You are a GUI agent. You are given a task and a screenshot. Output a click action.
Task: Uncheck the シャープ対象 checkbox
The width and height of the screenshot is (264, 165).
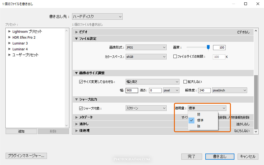(x=81, y=108)
